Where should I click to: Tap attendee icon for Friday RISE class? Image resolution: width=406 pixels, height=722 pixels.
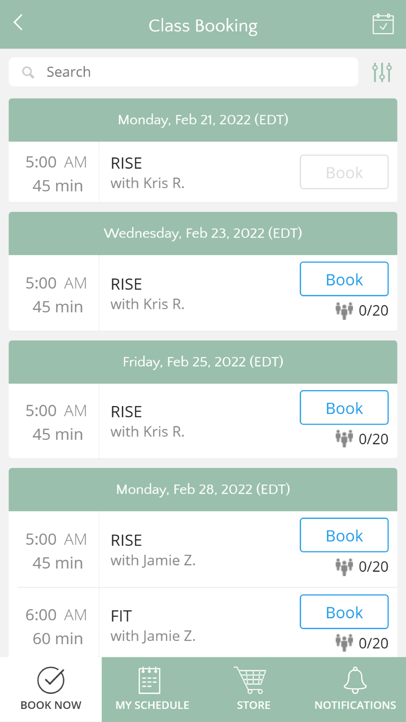tap(344, 439)
